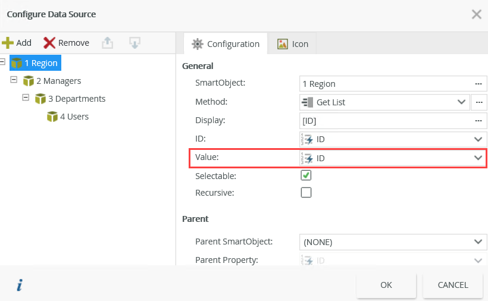Uncheck the Selectable checkbox
488x301 pixels.
[x=306, y=175]
